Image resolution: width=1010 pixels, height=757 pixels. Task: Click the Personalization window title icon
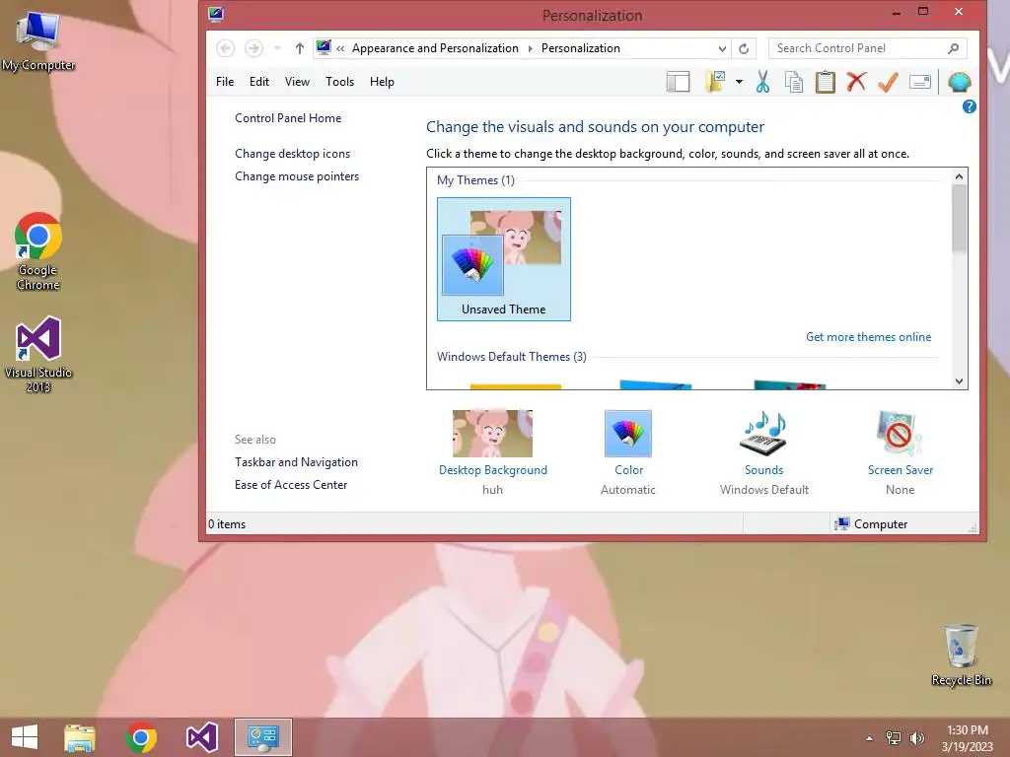tap(216, 14)
